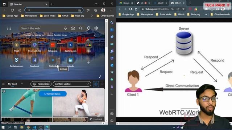Open AliExpress quick link tile

pos(53,47)
